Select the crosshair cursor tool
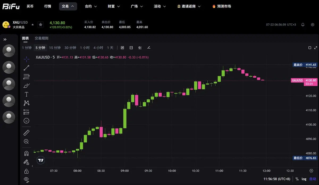Screen dimensions: 319x185 [26, 59]
